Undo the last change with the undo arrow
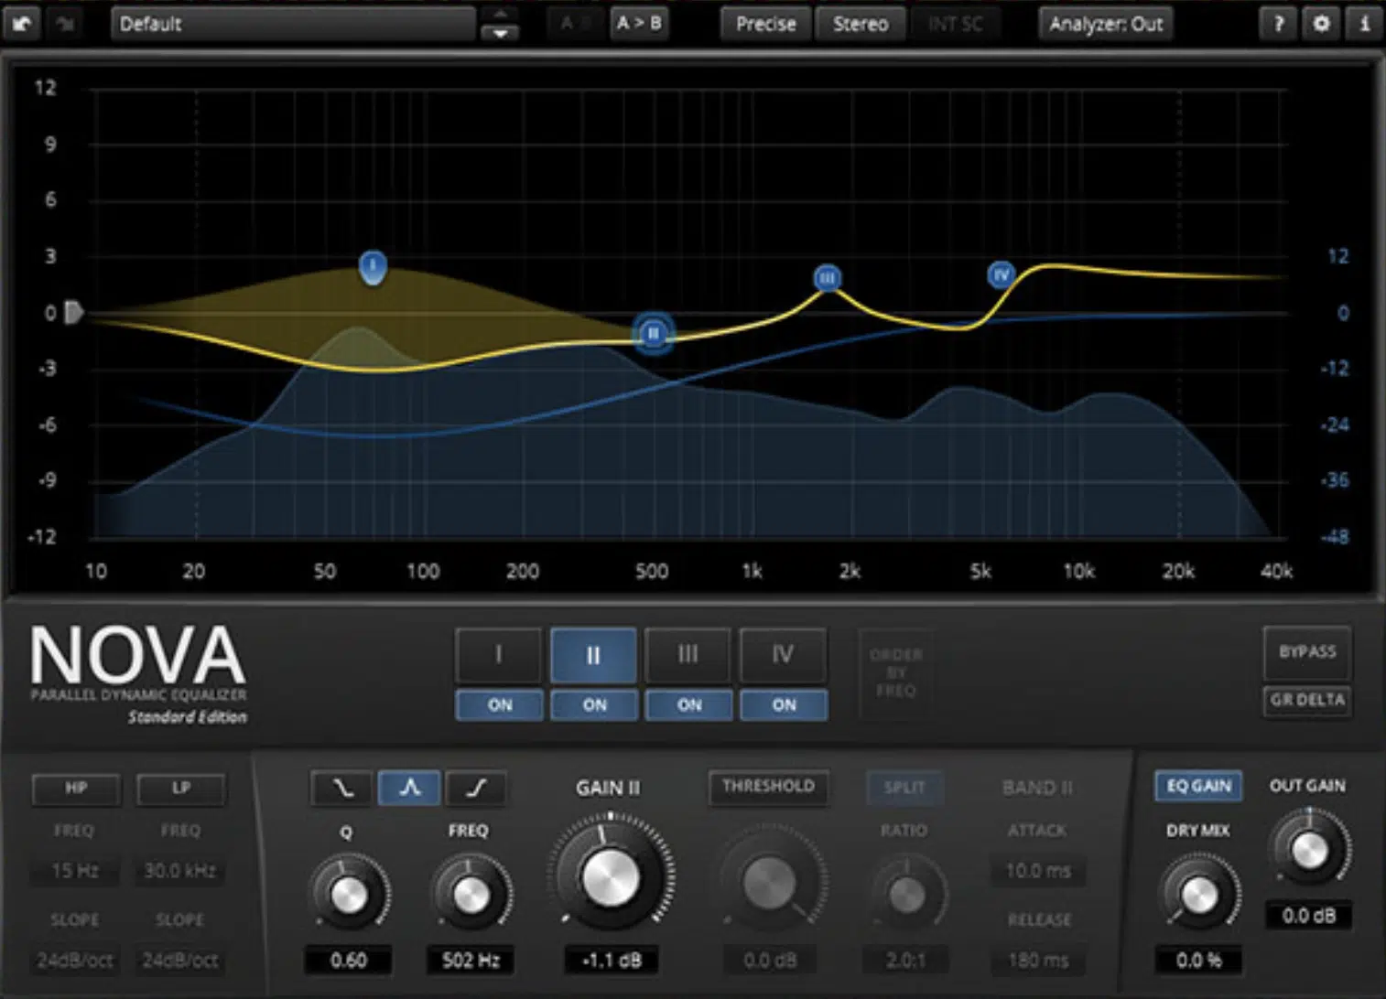This screenshot has width=1386, height=999. click(x=21, y=24)
